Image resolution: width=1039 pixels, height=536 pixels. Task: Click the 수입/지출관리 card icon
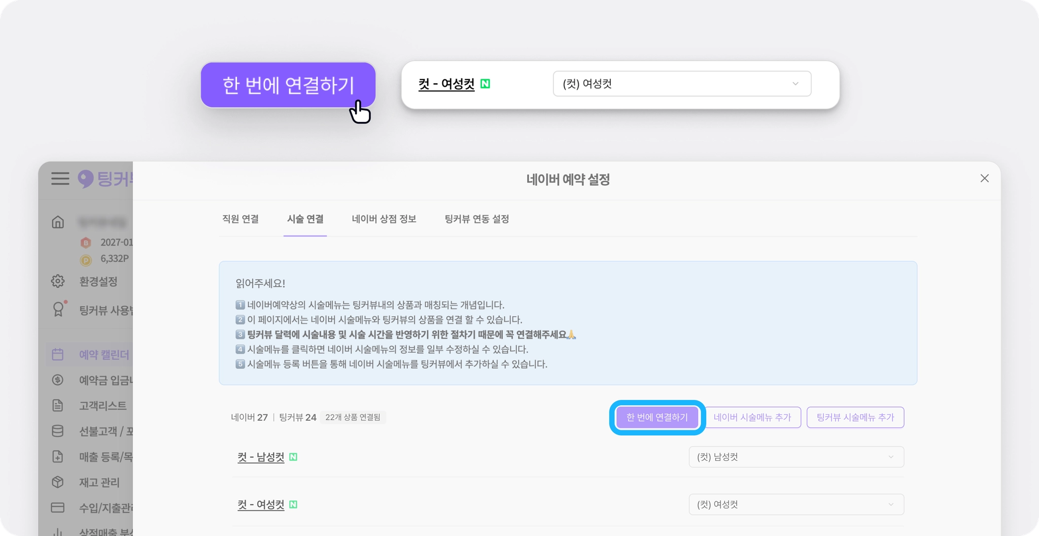58,508
